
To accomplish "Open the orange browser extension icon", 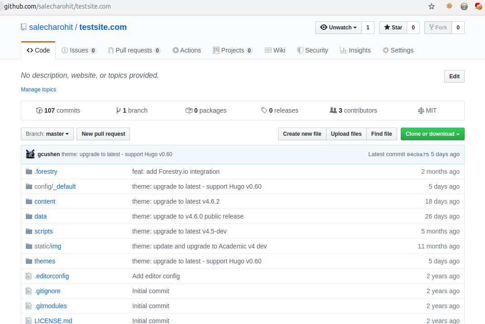I will (x=449, y=6).
